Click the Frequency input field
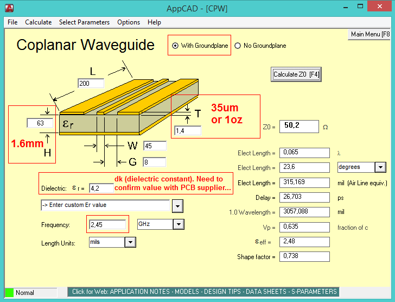 click(107, 224)
